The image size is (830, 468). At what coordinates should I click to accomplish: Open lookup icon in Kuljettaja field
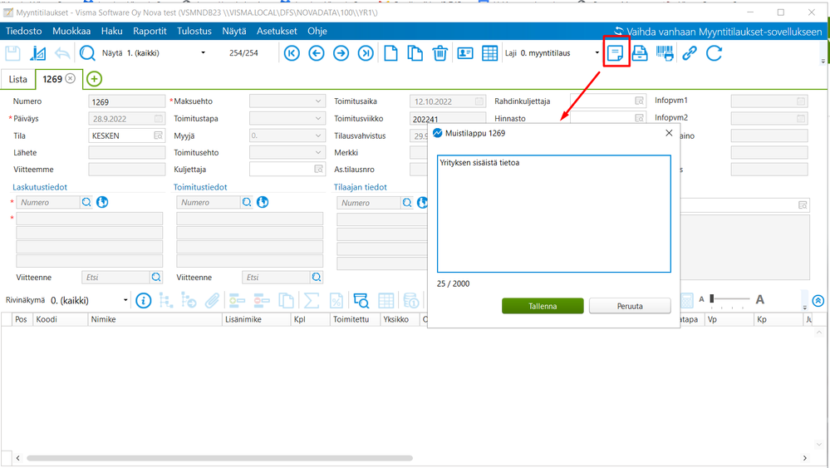click(319, 169)
